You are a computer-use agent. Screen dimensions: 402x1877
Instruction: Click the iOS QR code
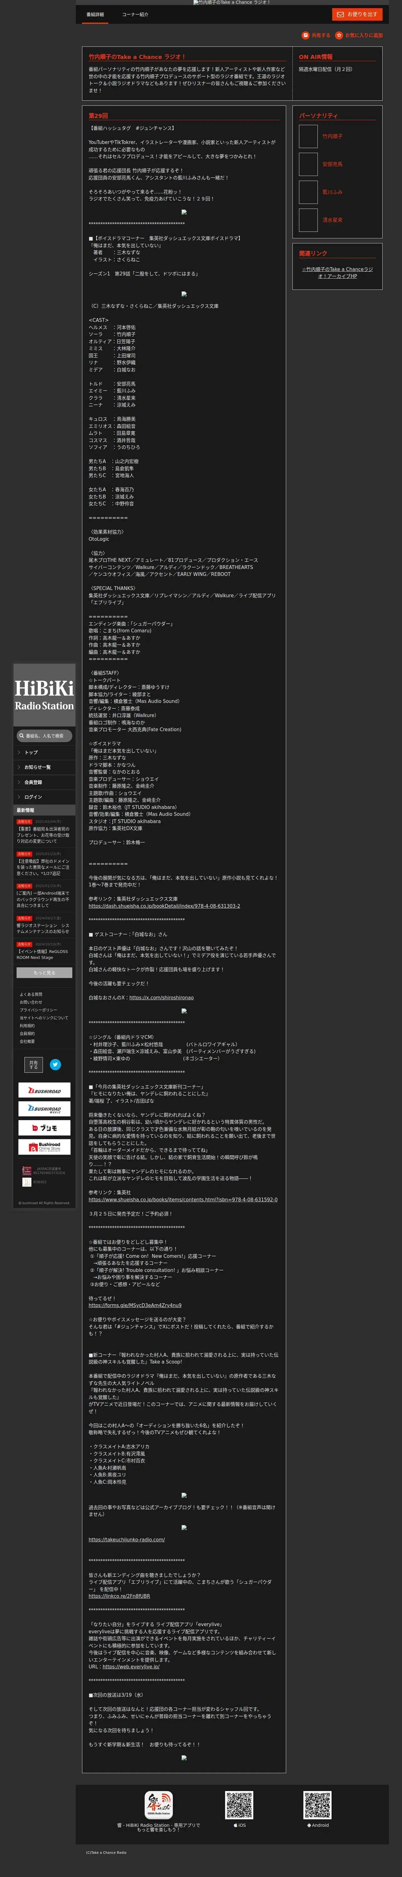[x=239, y=1805]
